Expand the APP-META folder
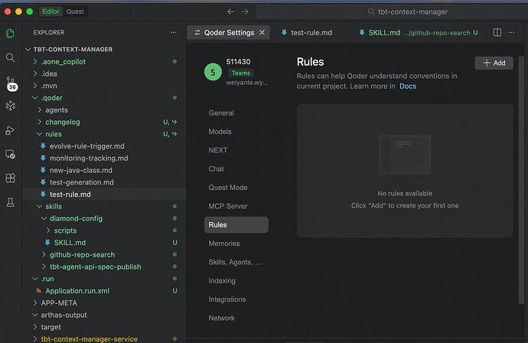The width and height of the screenshot is (528, 343). (x=35, y=303)
